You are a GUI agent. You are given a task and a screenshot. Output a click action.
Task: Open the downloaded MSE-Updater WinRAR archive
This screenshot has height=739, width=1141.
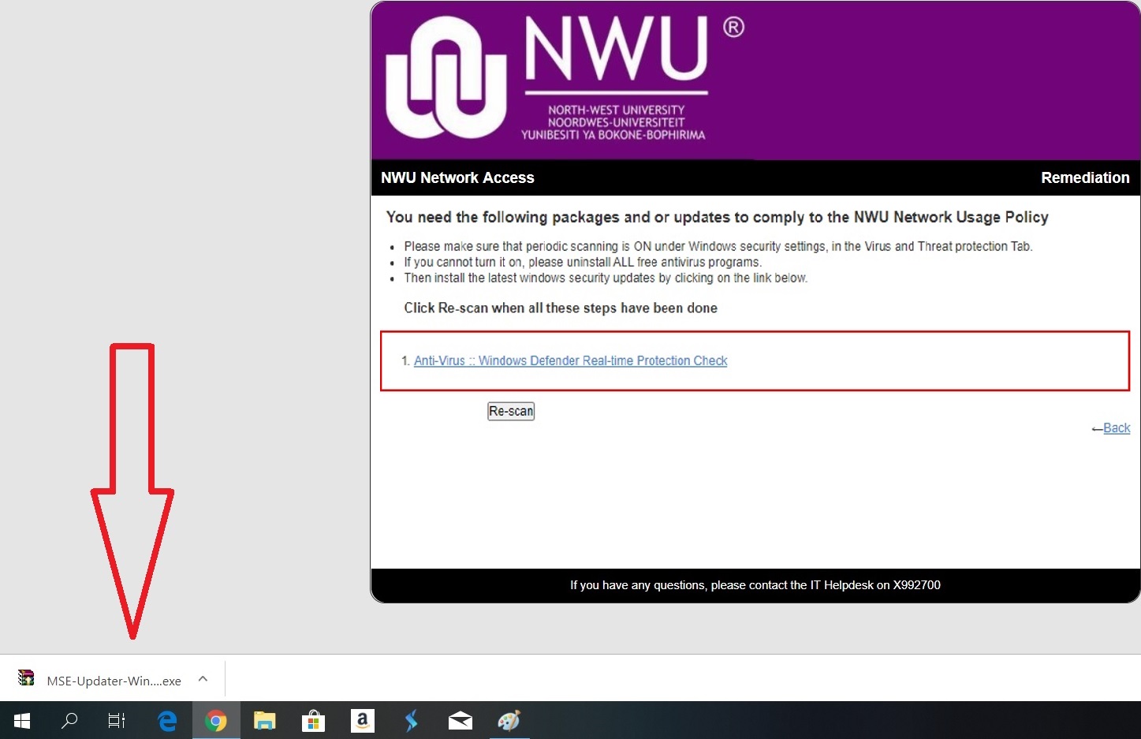tap(26, 678)
